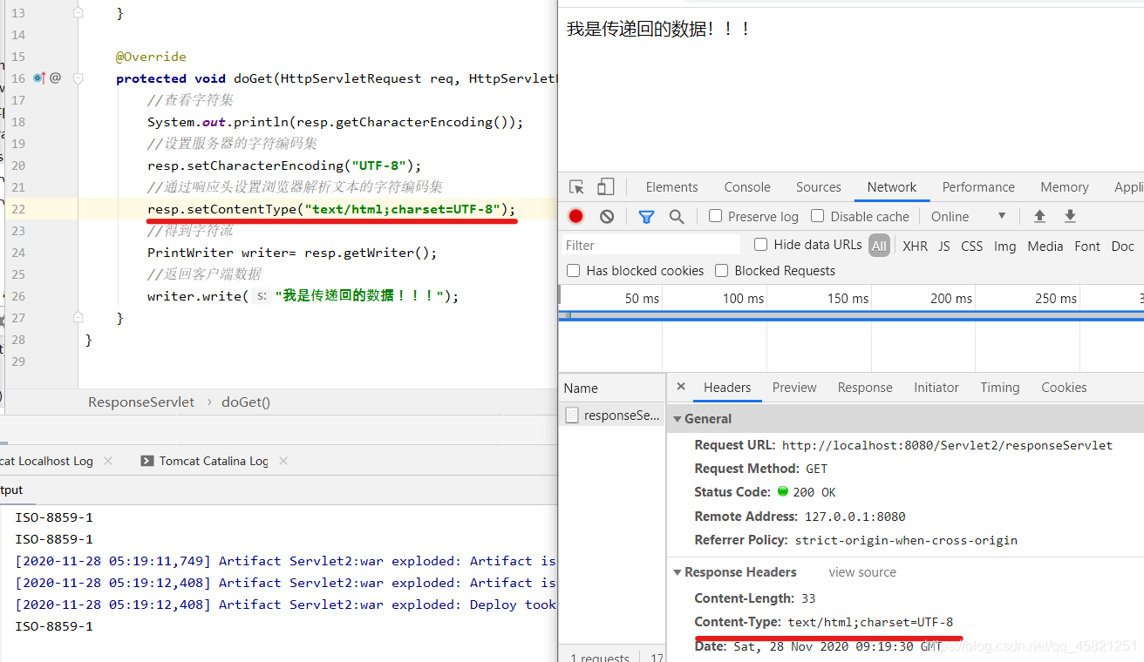The image size is (1144, 662).
Task: Click the fold end marker at line 27
Action: [78, 318]
